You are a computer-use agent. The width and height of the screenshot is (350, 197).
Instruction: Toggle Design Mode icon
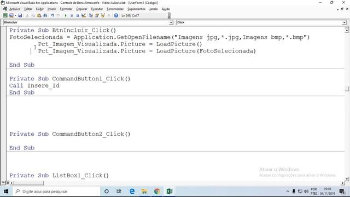84,15
